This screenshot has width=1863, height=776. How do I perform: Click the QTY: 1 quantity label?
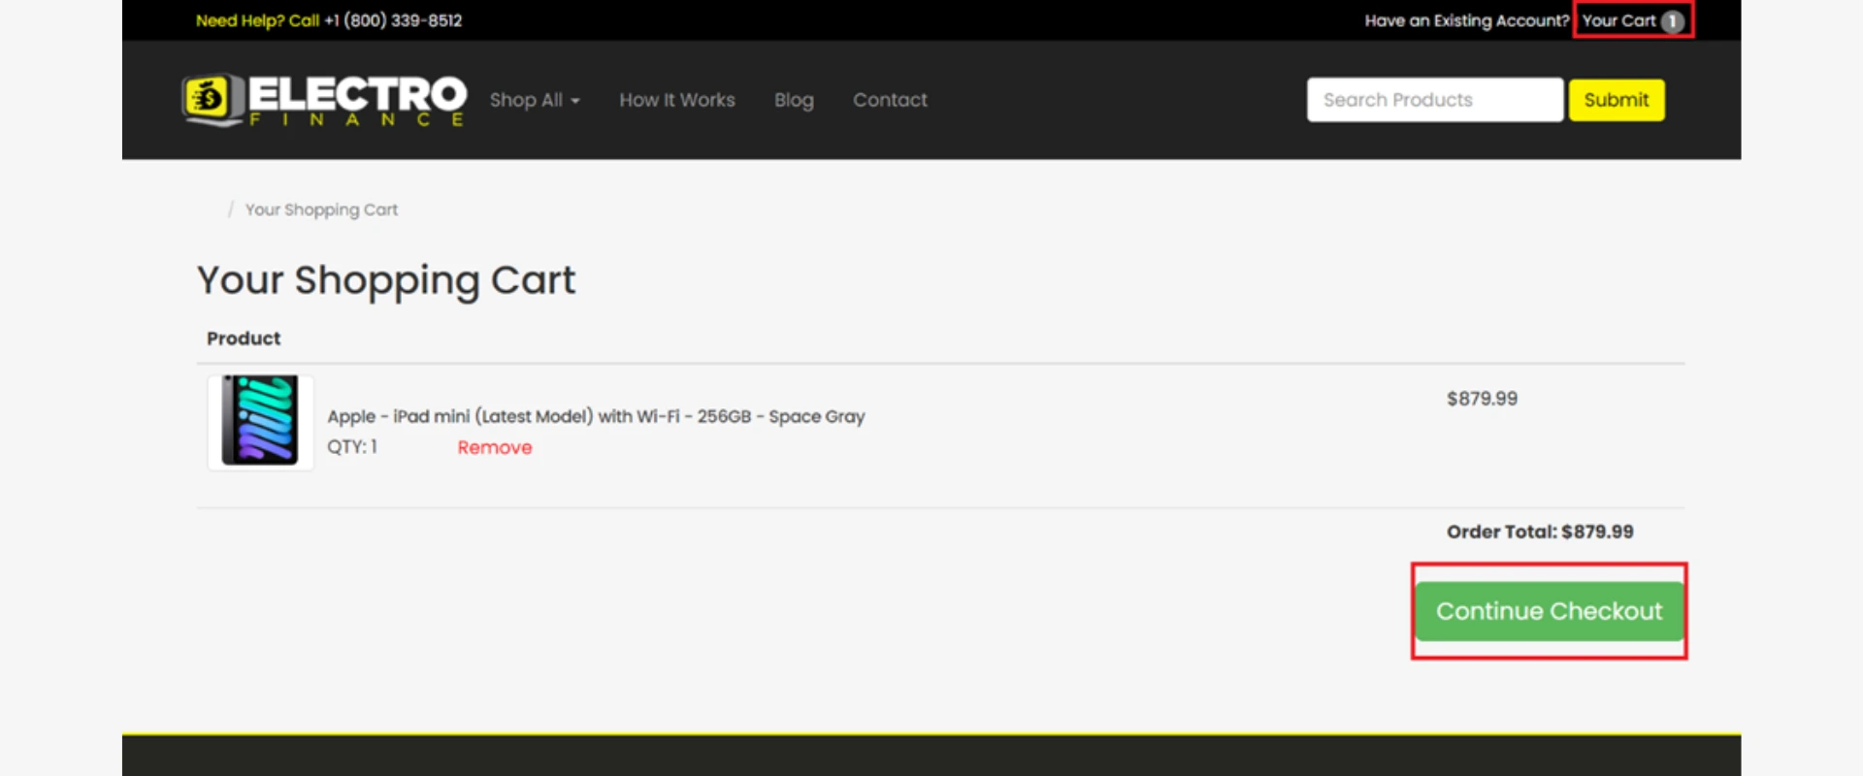click(x=352, y=447)
